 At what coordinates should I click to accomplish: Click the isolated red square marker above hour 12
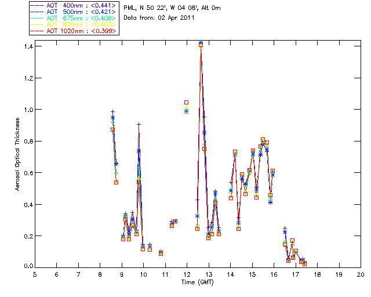(x=186, y=102)
